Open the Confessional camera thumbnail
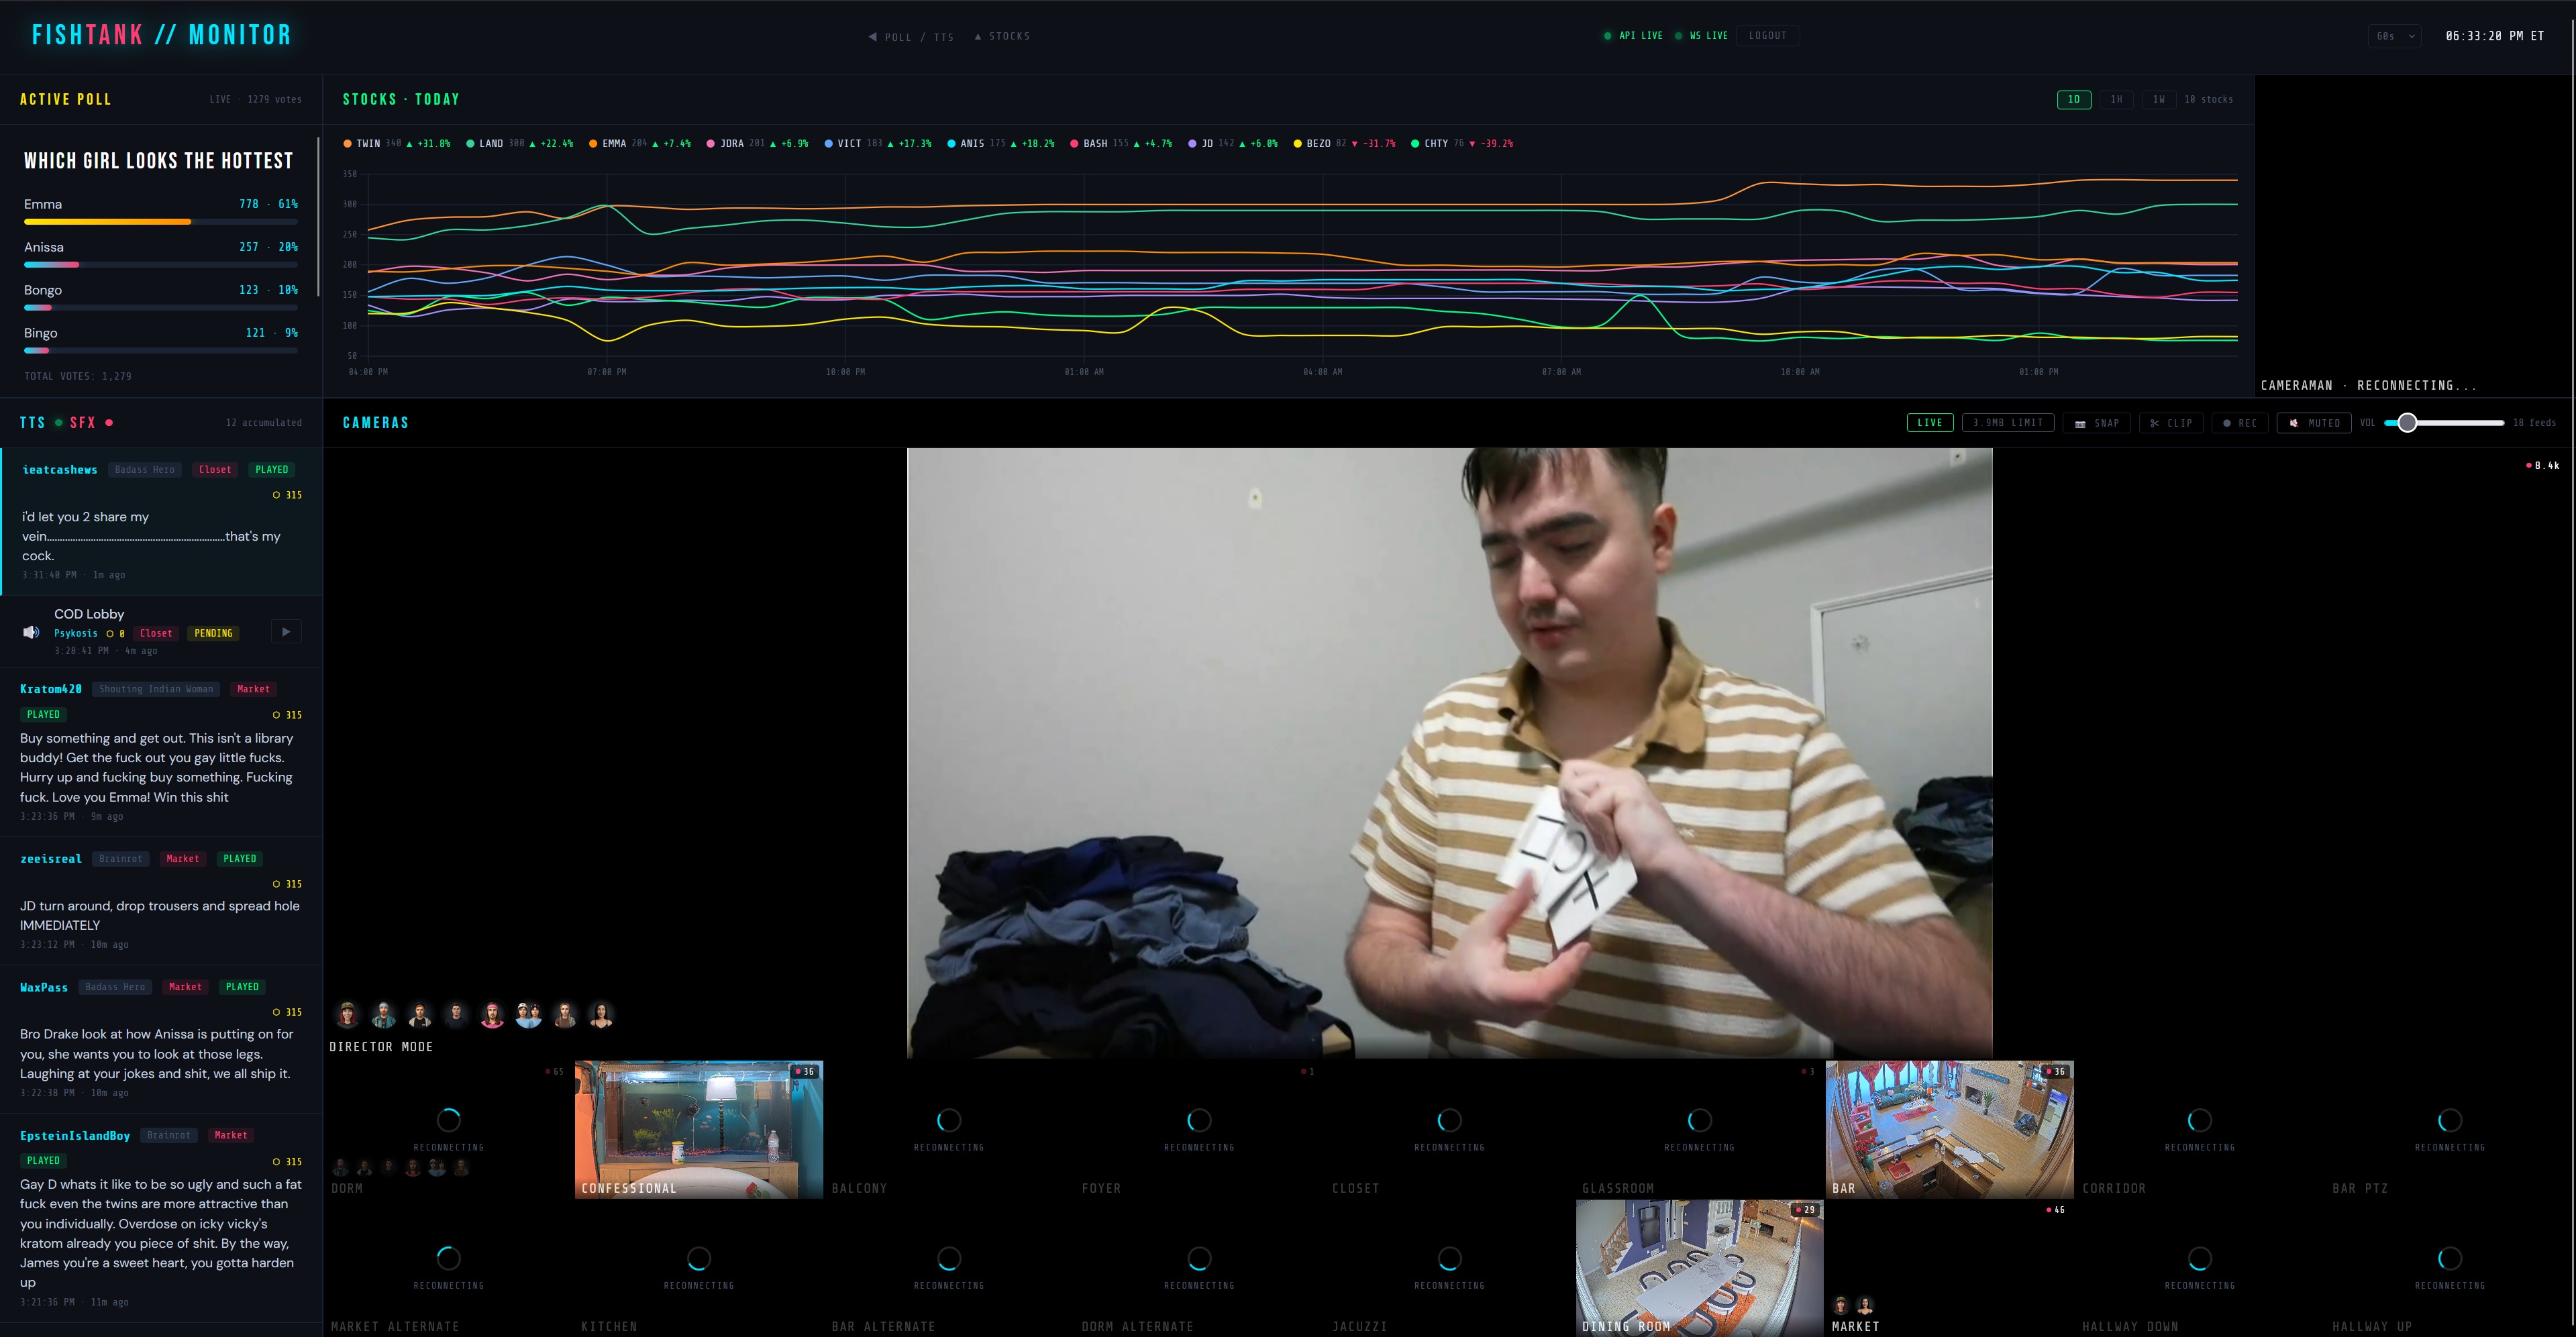The image size is (2576, 1337). click(x=698, y=1129)
